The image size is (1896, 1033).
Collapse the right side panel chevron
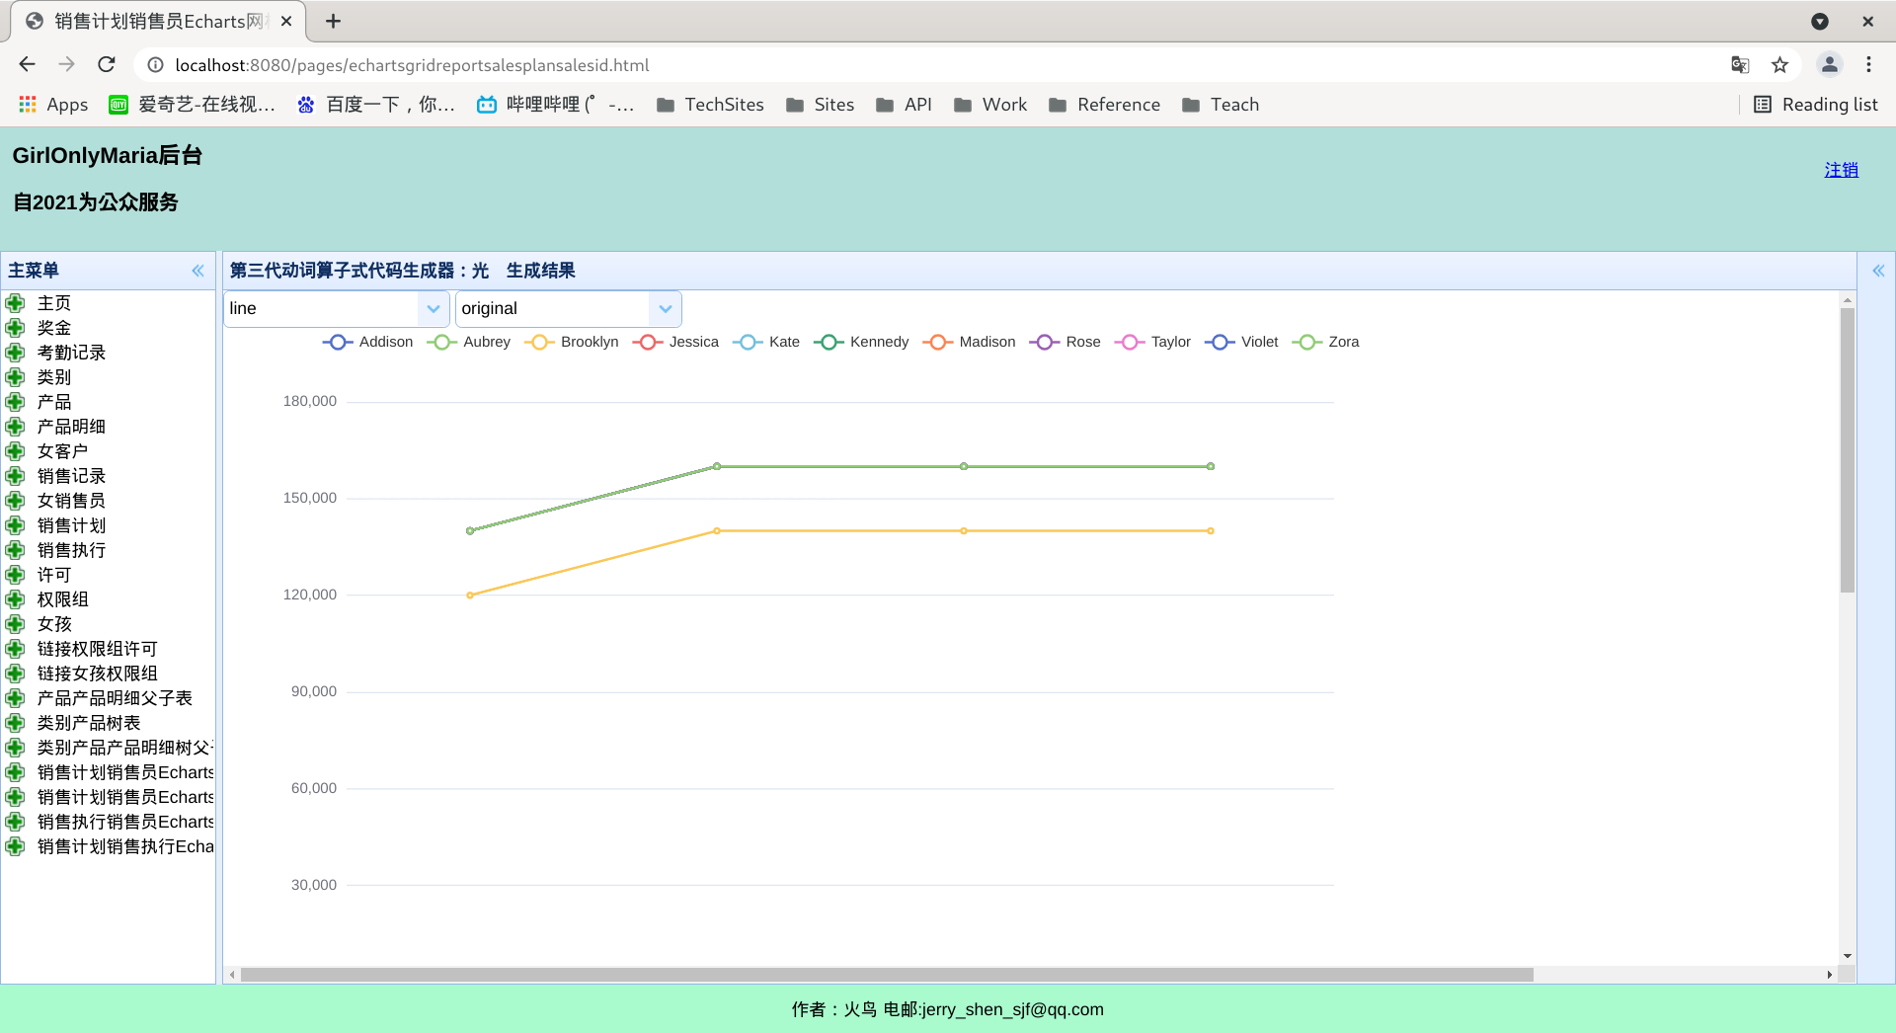[x=1878, y=271]
